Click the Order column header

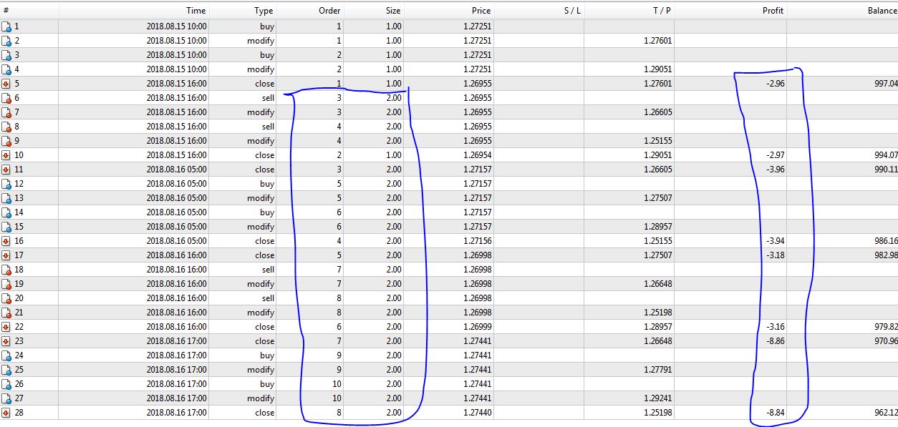(329, 11)
